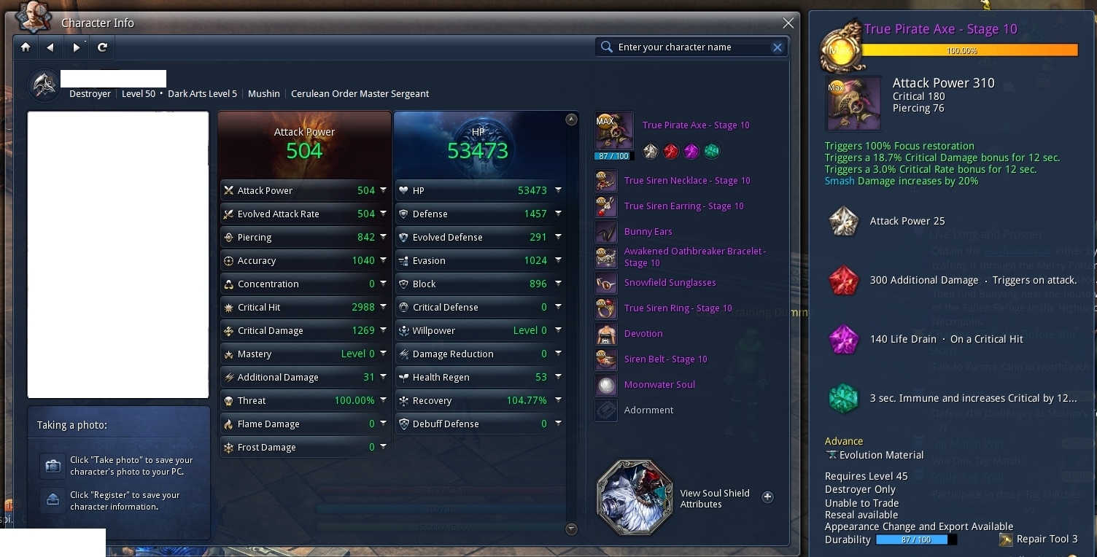
Task: Click the scroll down arrow of stats panel
Action: tap(571, 529)
